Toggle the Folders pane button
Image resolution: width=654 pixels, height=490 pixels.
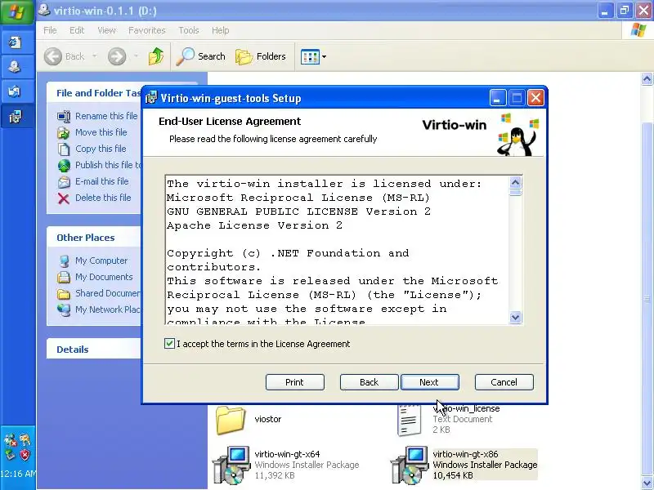click(x=261, y=56)
